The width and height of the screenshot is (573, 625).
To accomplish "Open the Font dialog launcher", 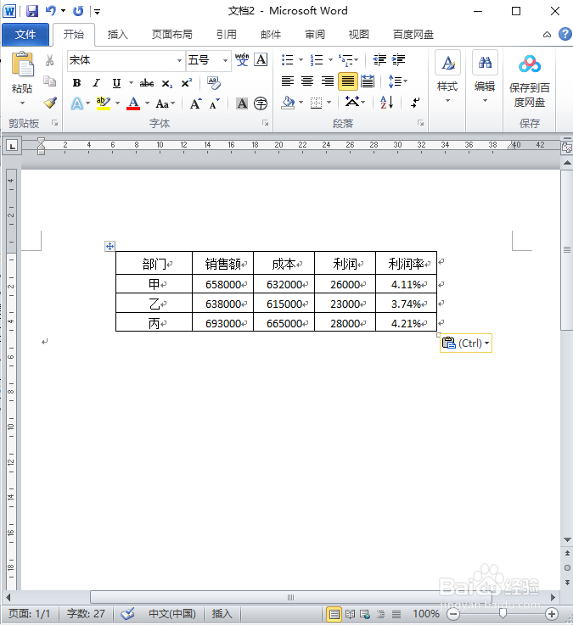I will coord(266,123).
